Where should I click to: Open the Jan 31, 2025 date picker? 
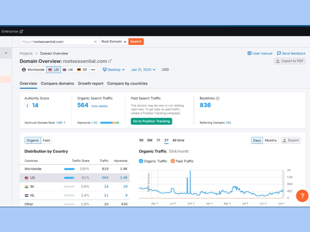coord(143,70)
